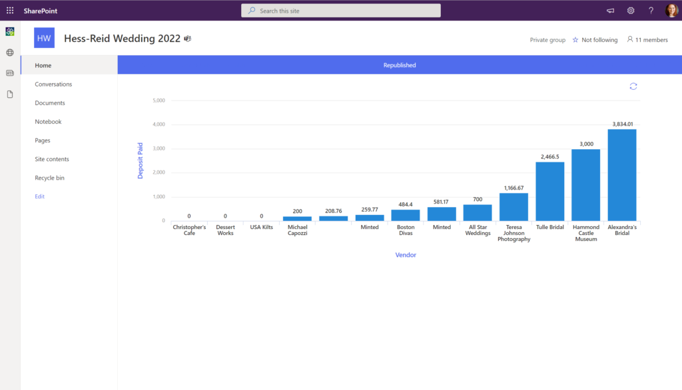
Task: Open the news icon in app bar
Action: 10,73
